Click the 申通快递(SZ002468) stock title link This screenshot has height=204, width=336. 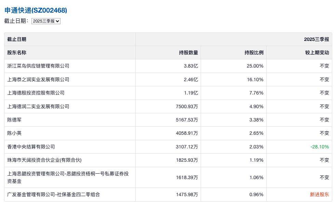tap(35, 10)
